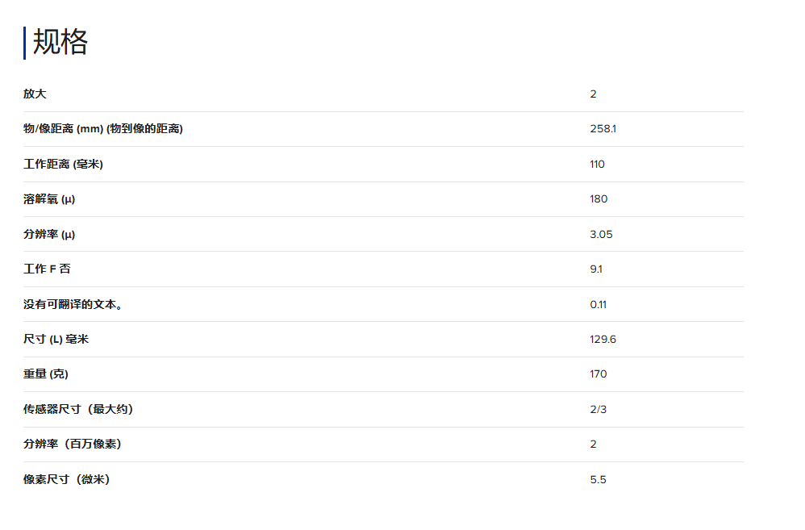Viewport: 805px width, 530px height.
Task: Click the 258.1 distance value
Action: 603,129
